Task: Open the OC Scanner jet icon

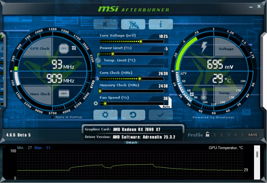Action: 133,24
